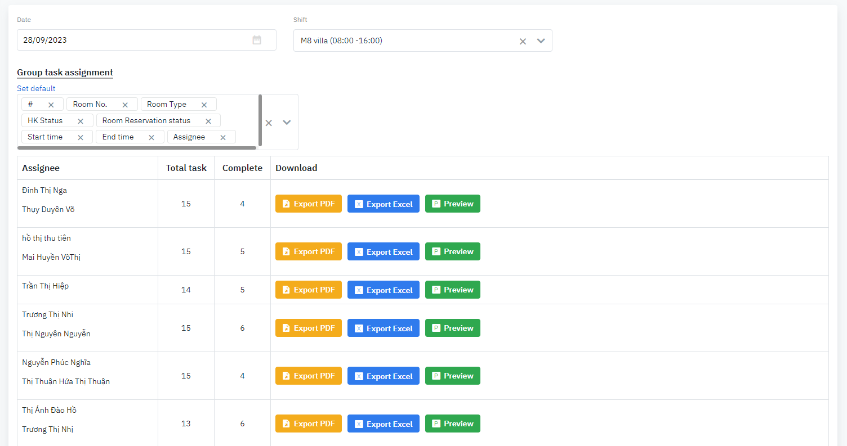Image resolution: width=847 pixels, height=446 pixels.
Task: Select assignee name Thụy Duyên Võ
Action: coord(48,209)
